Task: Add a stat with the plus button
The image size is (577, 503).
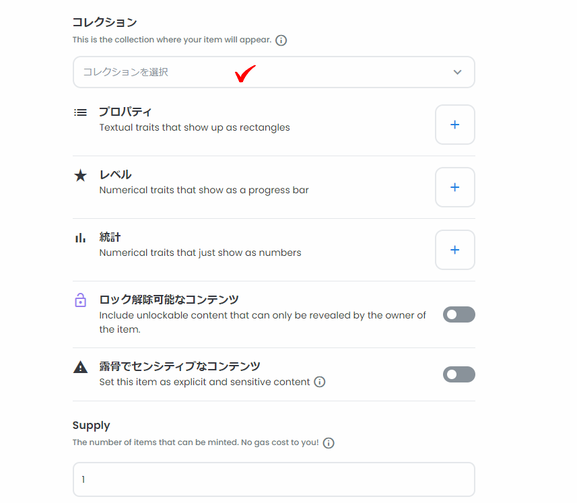Action: point(455,250)
